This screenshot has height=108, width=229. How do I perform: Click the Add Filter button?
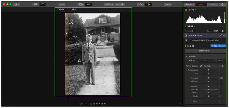coord(218,46)
